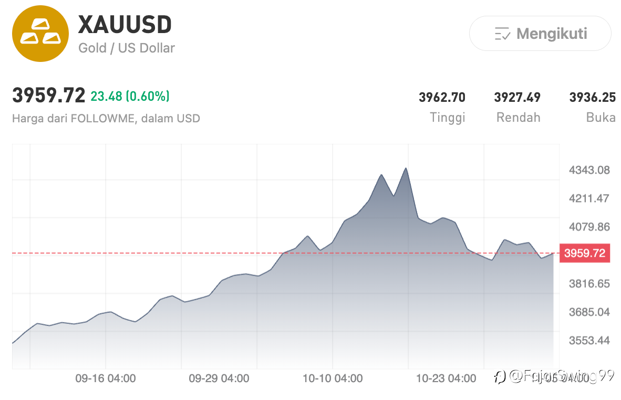This screenshot has height=400, width=621.
Task: Open the @FajarSwing99 watermark username
Action: (561, 376)
